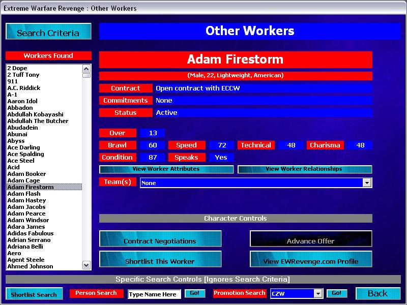Click the Speed value 72
The image size is (407, 305).
[222, 145]
